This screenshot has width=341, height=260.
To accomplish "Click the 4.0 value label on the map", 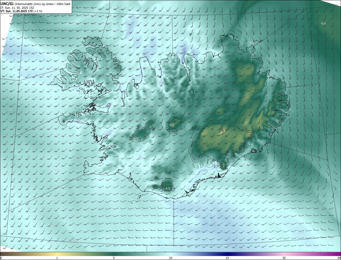I will (x=172, y=125).
